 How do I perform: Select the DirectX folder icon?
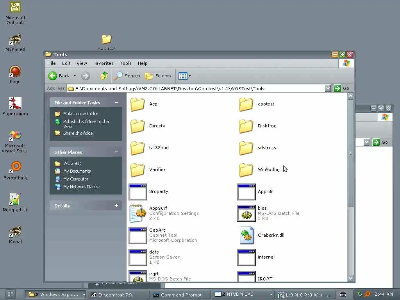[138, 126]
